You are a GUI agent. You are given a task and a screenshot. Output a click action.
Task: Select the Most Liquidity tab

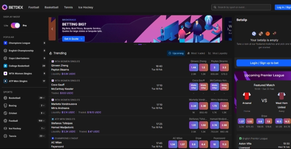218,53
